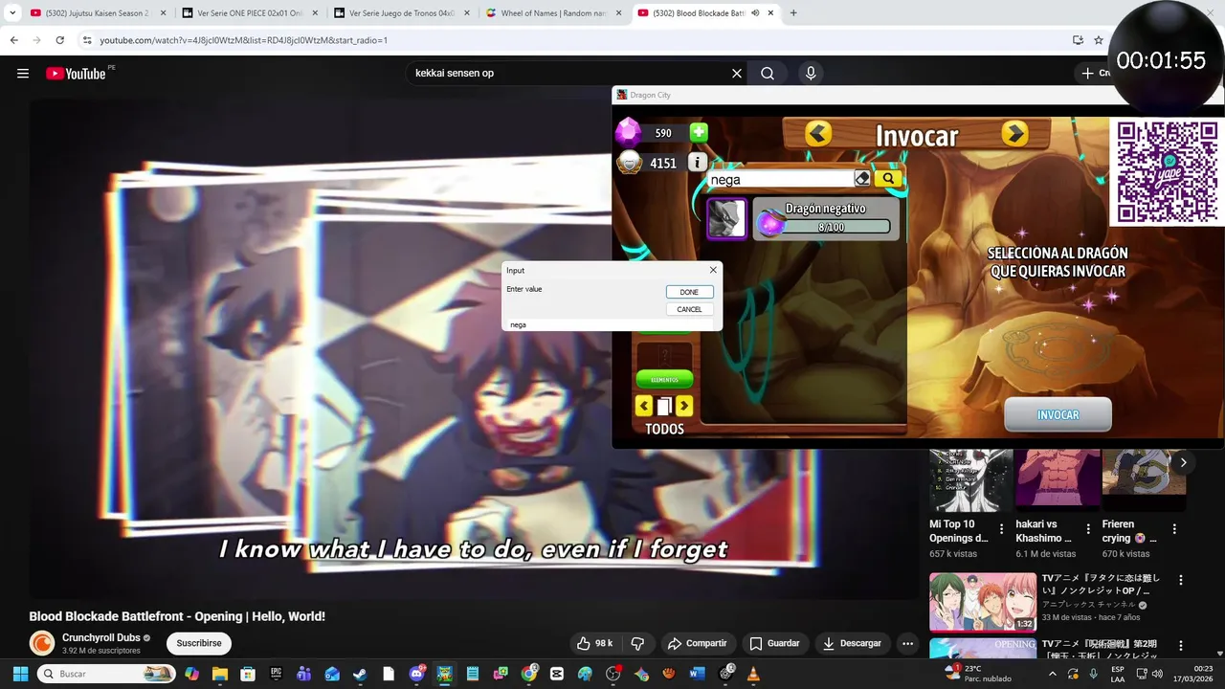Open the info icon beside 4151
The image size is (1225, 689).
(698, 163)
